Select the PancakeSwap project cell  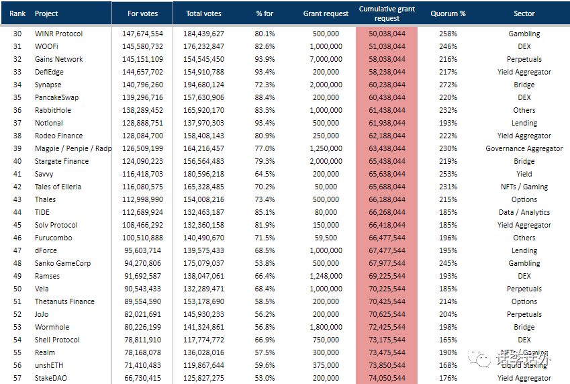[x=56, y=97]
